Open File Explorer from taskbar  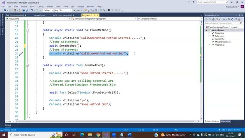click(x=90, y=135)
